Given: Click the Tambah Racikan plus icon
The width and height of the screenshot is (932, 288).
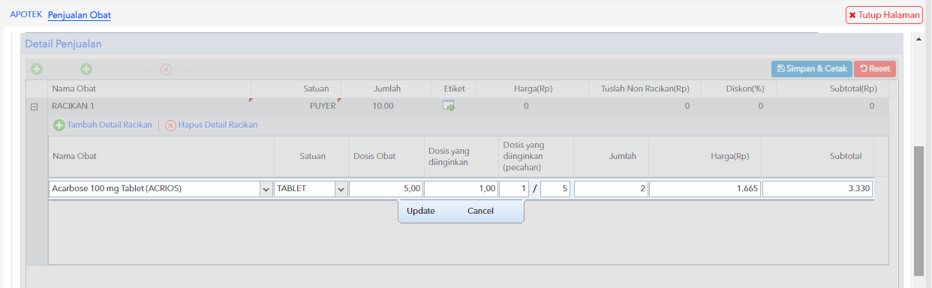Looking at the screenshot, I should [86, 69].
